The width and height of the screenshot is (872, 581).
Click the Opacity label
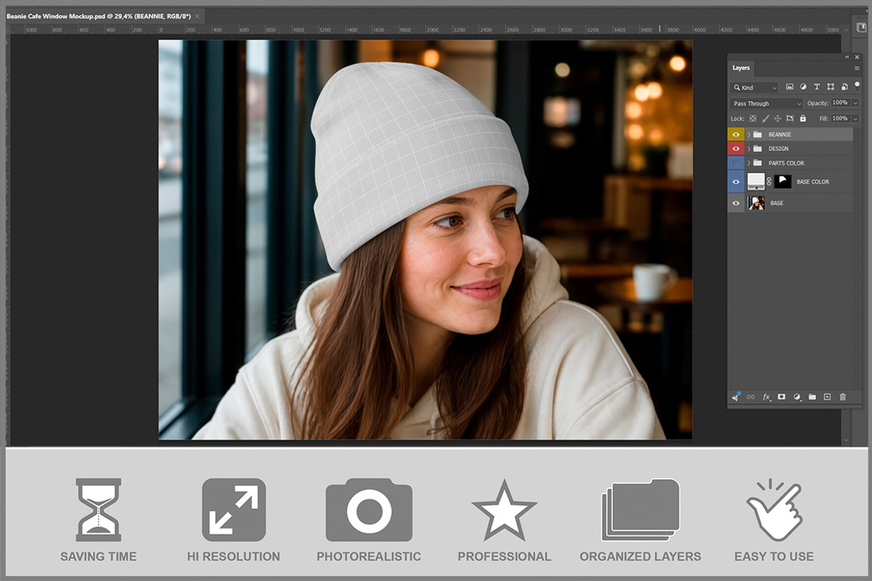(817, 103)
